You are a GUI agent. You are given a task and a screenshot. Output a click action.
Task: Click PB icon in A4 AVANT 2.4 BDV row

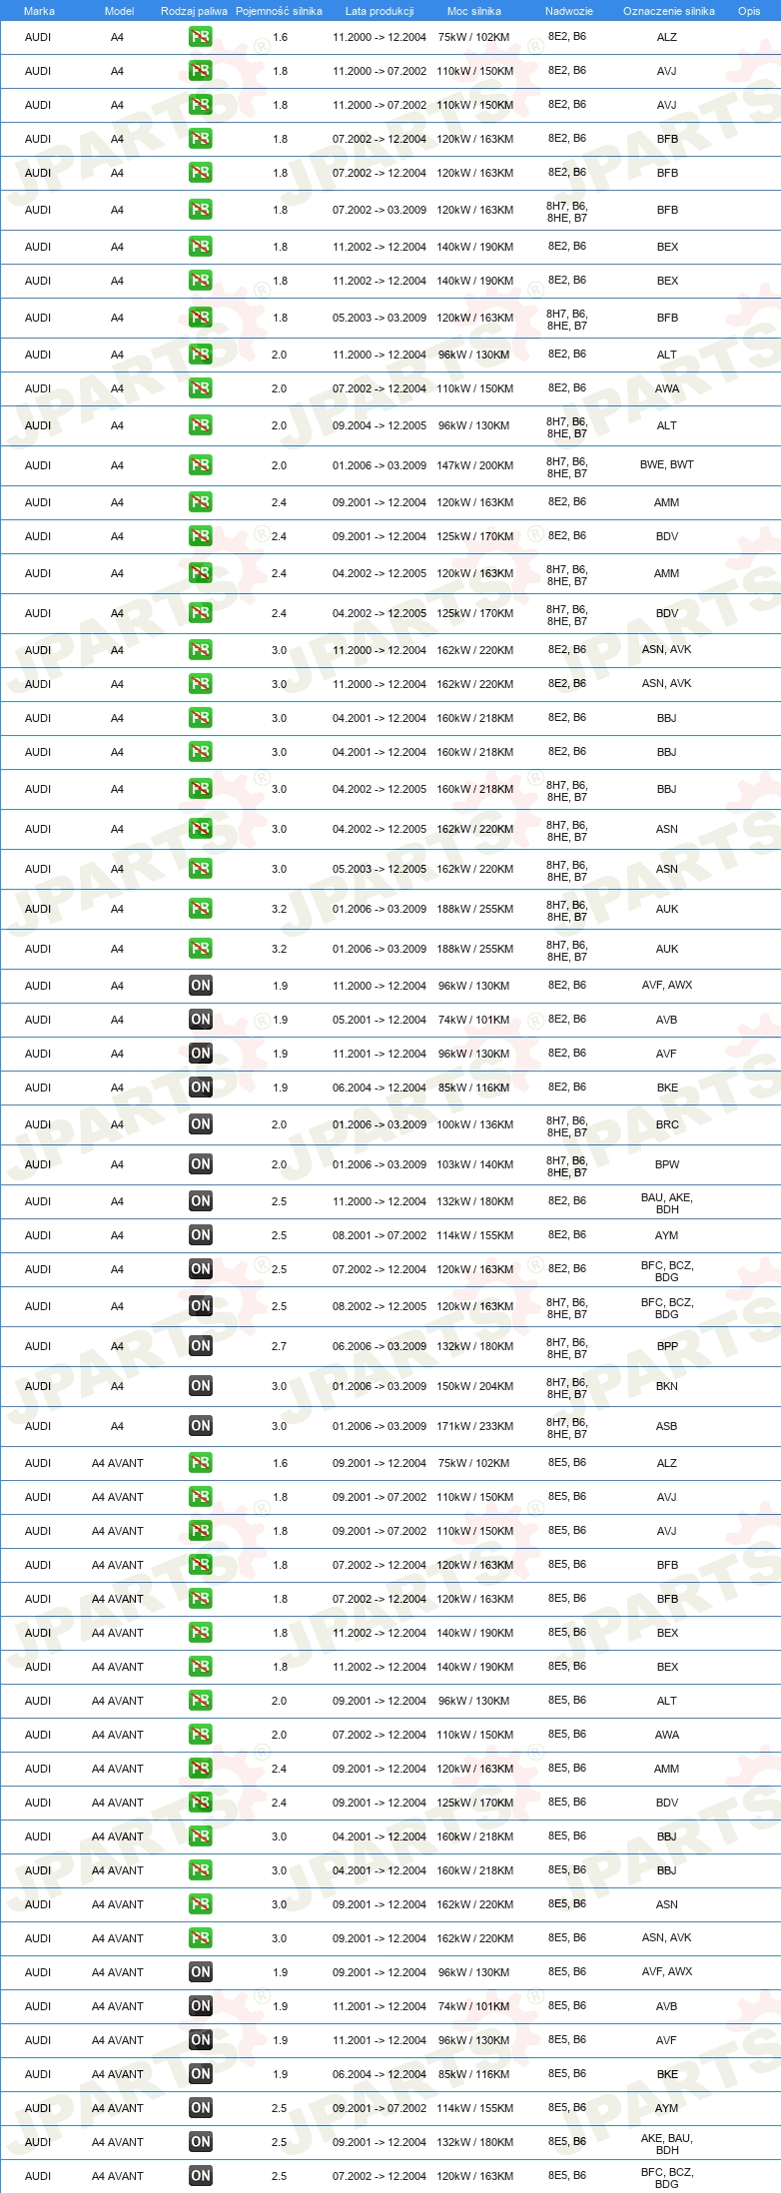201,1803
